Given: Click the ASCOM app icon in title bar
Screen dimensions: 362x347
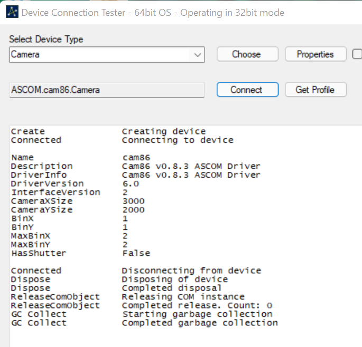Looking at the screenshot, I should 12,12.
